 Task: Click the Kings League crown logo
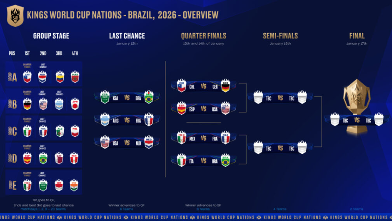(15, 15)
